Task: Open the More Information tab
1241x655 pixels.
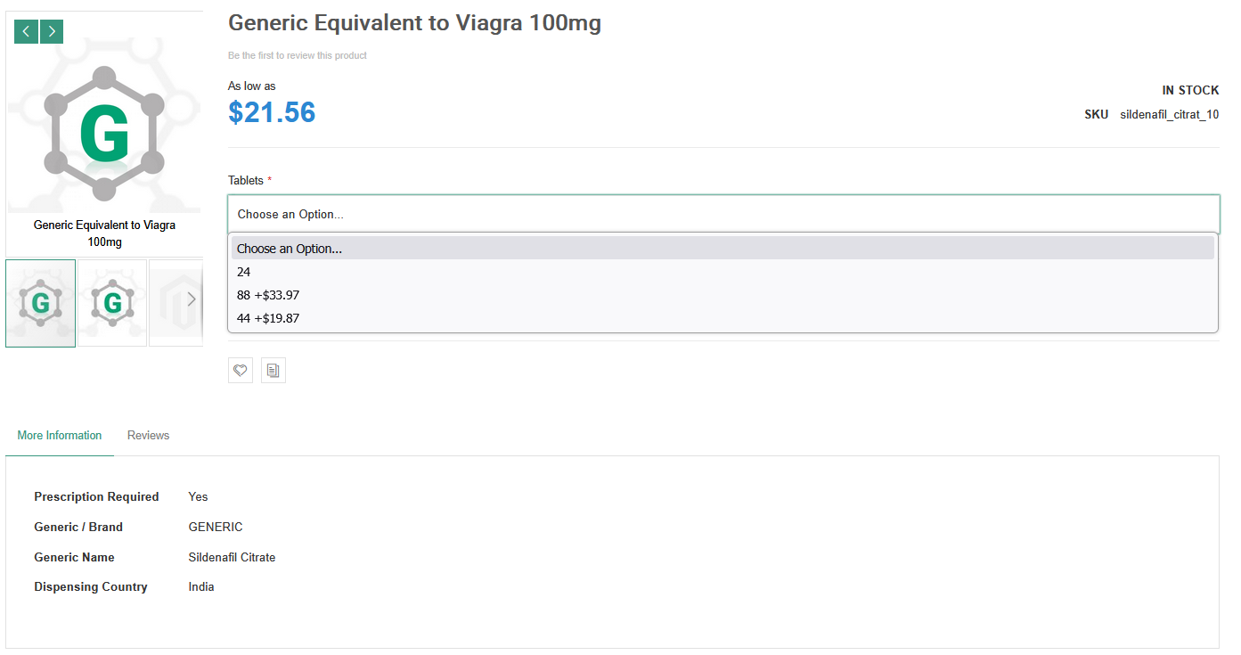Action: click(60, 436)
